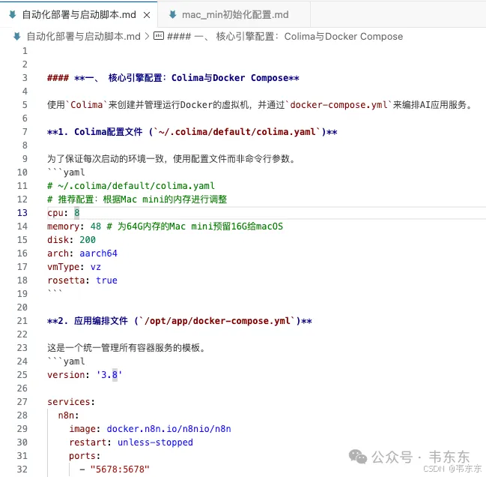This screenshot has height=477, width=486.
Task: Click port mapping "5678:5678"
Action: click(x=120, y=469)
